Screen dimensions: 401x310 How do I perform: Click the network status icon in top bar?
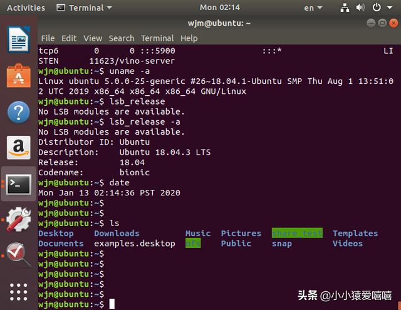pos(345,8)
